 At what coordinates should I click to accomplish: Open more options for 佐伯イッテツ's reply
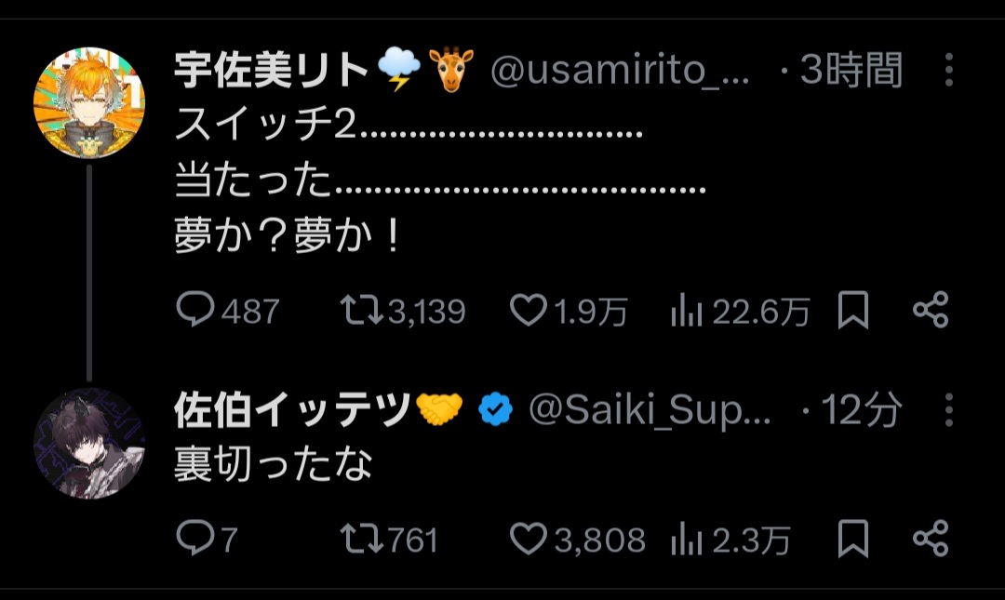click(948, 409)
